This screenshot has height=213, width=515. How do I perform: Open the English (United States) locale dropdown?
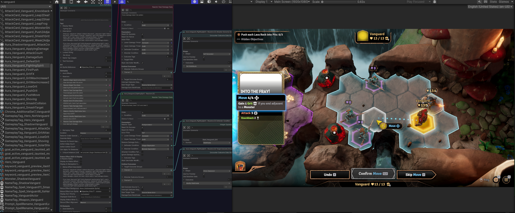[490, 7]
